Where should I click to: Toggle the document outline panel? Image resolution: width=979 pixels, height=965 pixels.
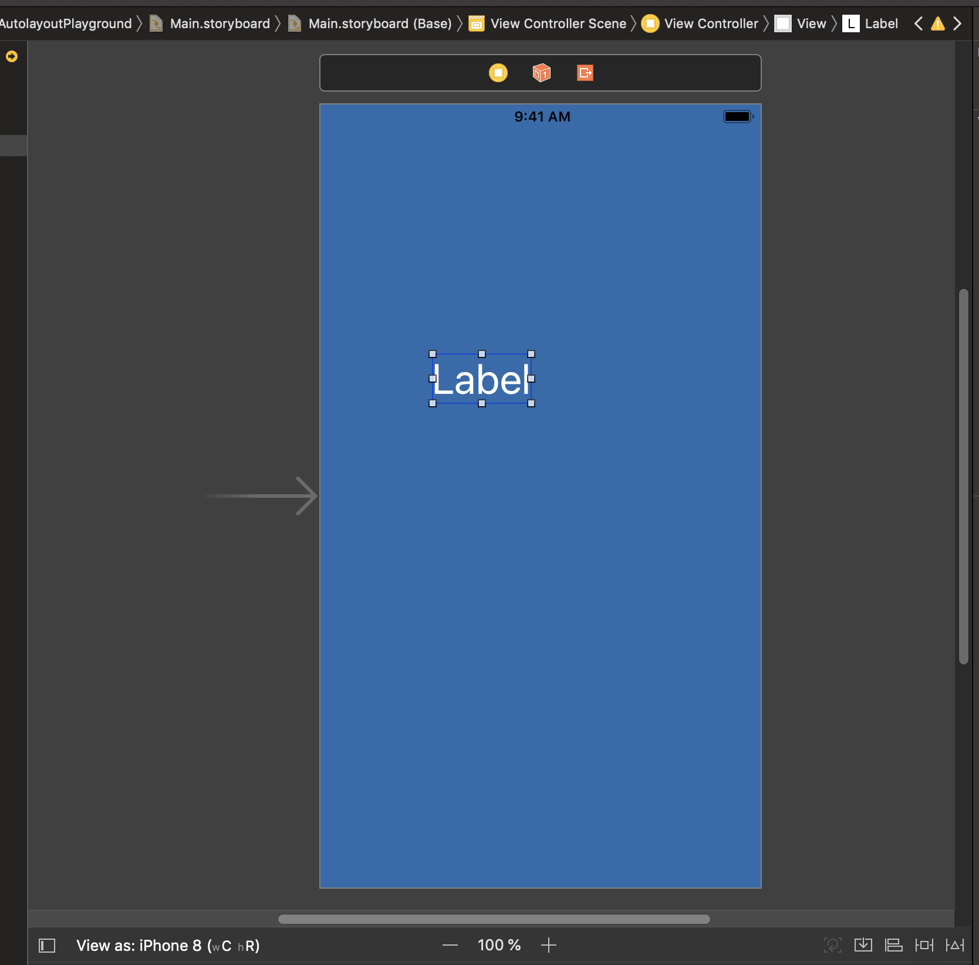pos(47,946)
